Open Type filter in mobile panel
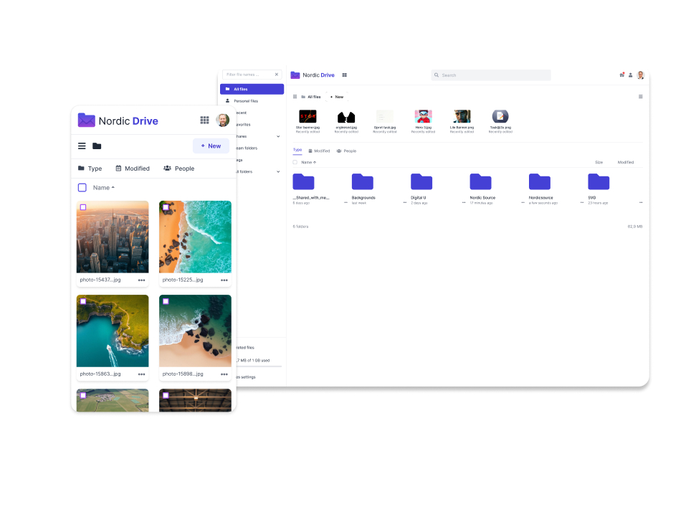696x517 pixels. (90, 169)
